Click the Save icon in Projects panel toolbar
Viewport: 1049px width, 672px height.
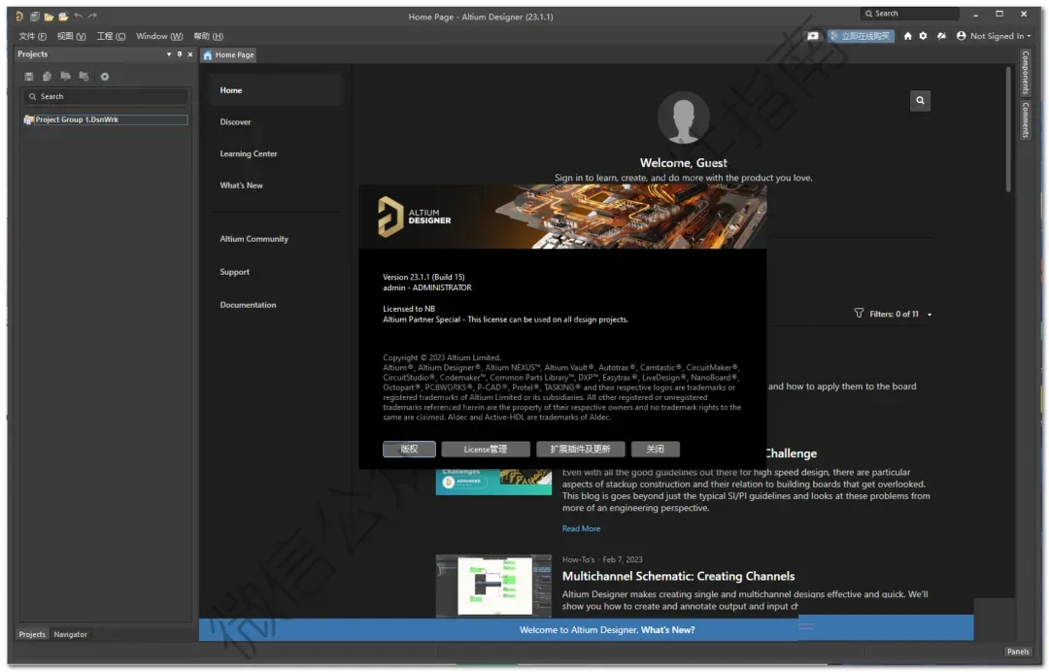click(x=29, y=76)
